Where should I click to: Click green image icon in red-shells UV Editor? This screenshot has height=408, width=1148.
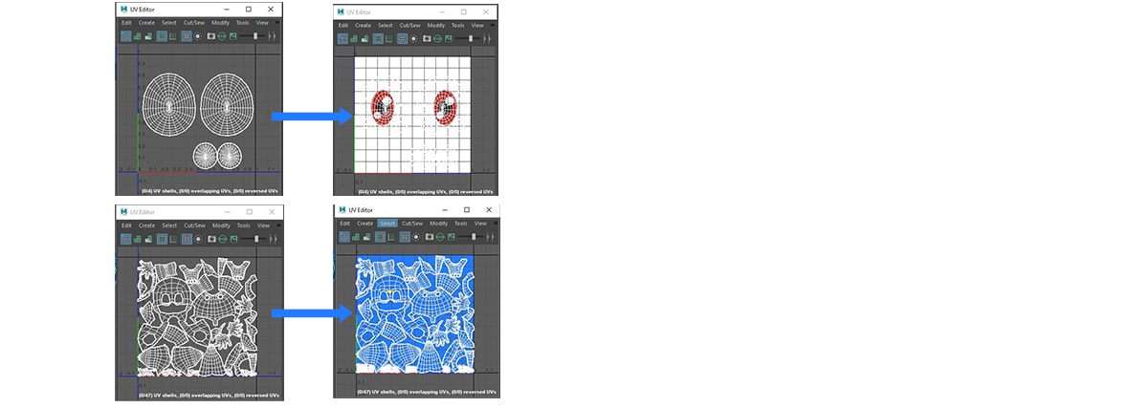click(448, 38)
